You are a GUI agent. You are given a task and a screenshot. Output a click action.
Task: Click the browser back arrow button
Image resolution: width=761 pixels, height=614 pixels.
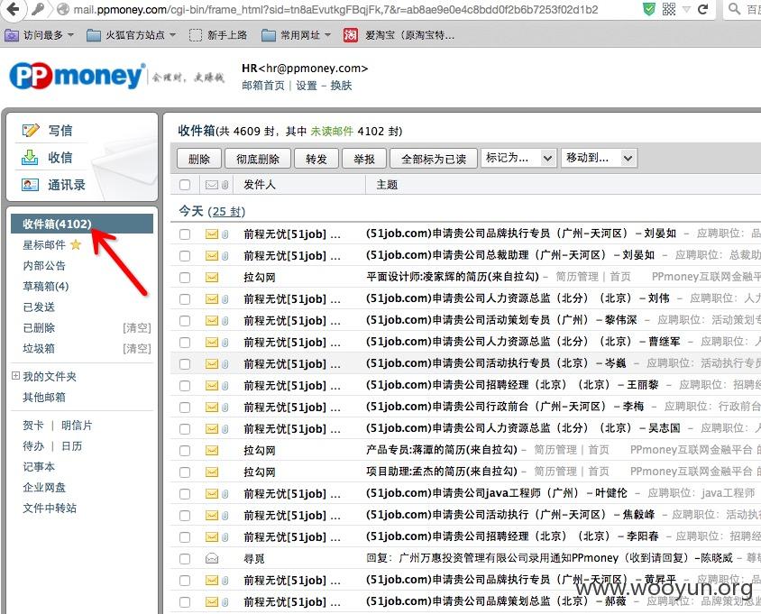pos(14,9)
